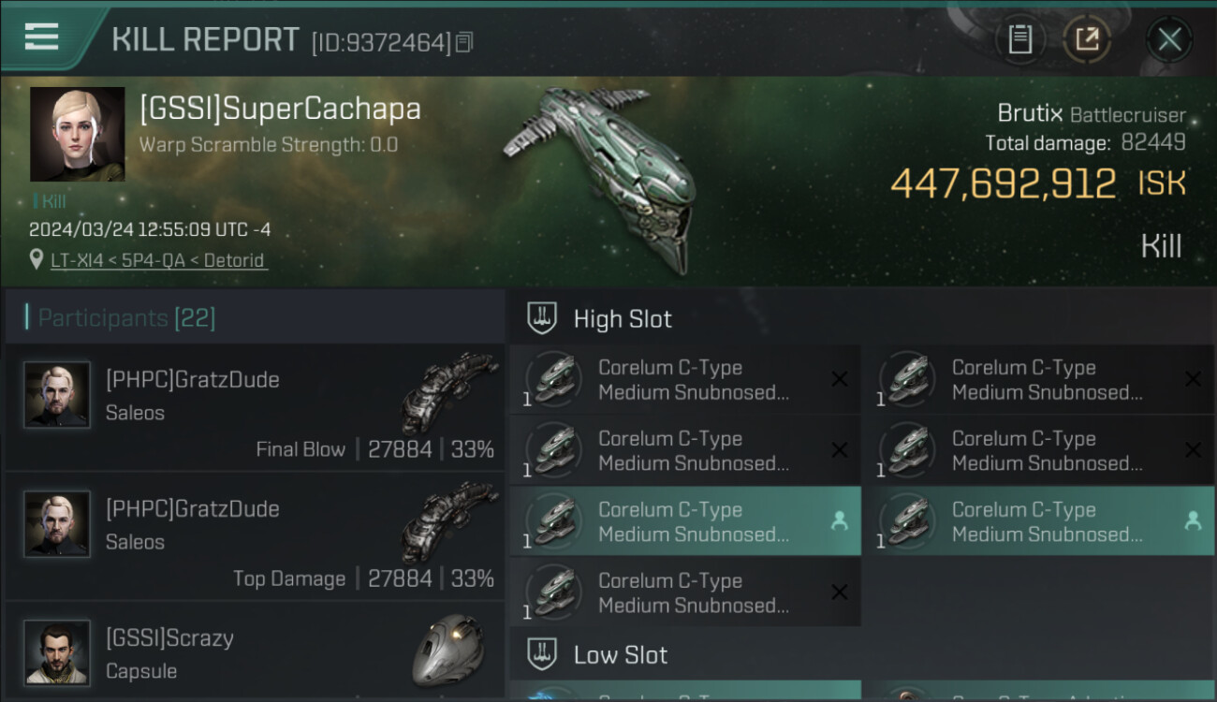The image size is (1217, 702).
Task: Open the LT-XI4 < 5P4-QA < Detorid link
Action: pos(159,260)
